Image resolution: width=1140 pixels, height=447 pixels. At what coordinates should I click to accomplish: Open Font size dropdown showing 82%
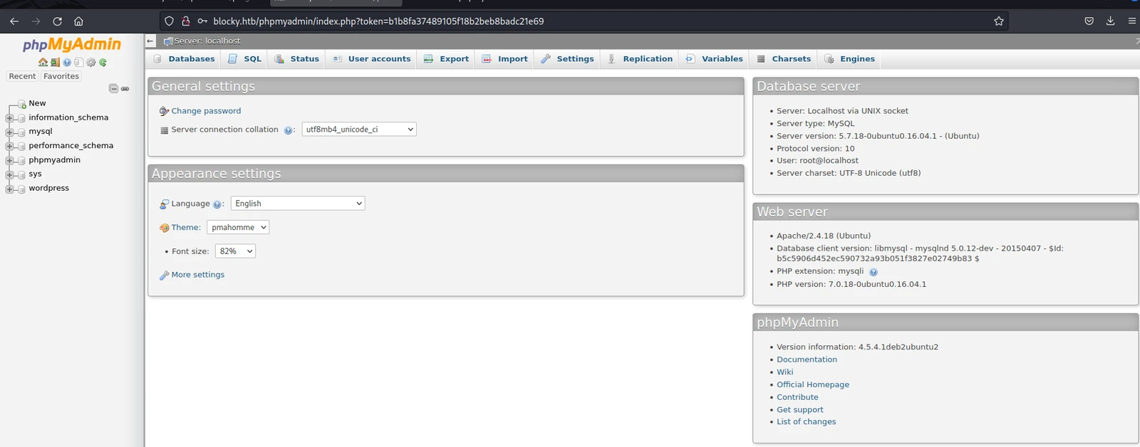pyautogui.click(x=235, y=251)
